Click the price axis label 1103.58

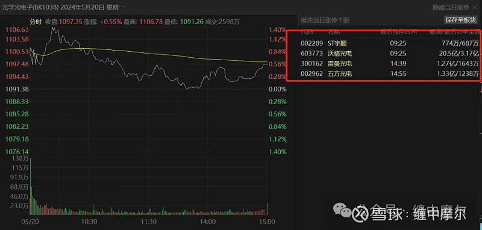tap(16, 39)
